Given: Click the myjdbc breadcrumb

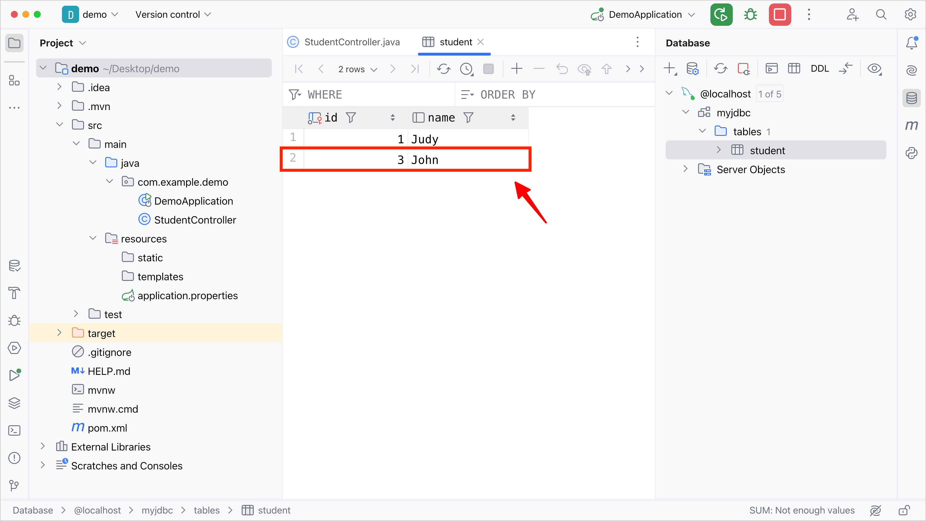Looking at the screenshot, I should [157, 510].
